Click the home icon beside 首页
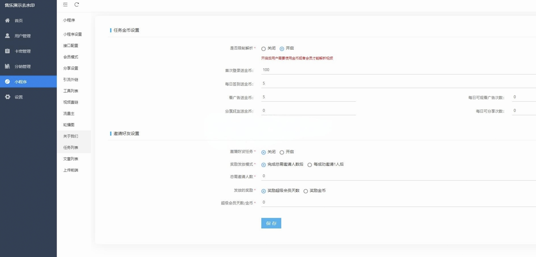 (x=7, y=20)
